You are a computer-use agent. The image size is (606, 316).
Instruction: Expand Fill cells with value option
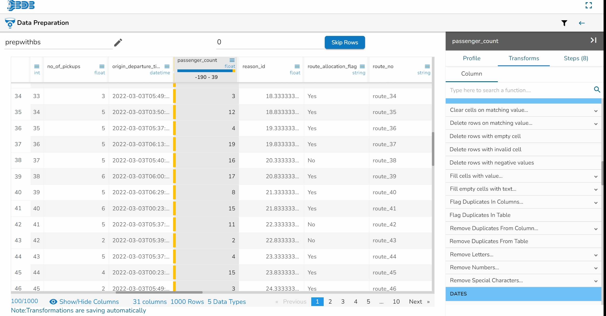point(595,177)
